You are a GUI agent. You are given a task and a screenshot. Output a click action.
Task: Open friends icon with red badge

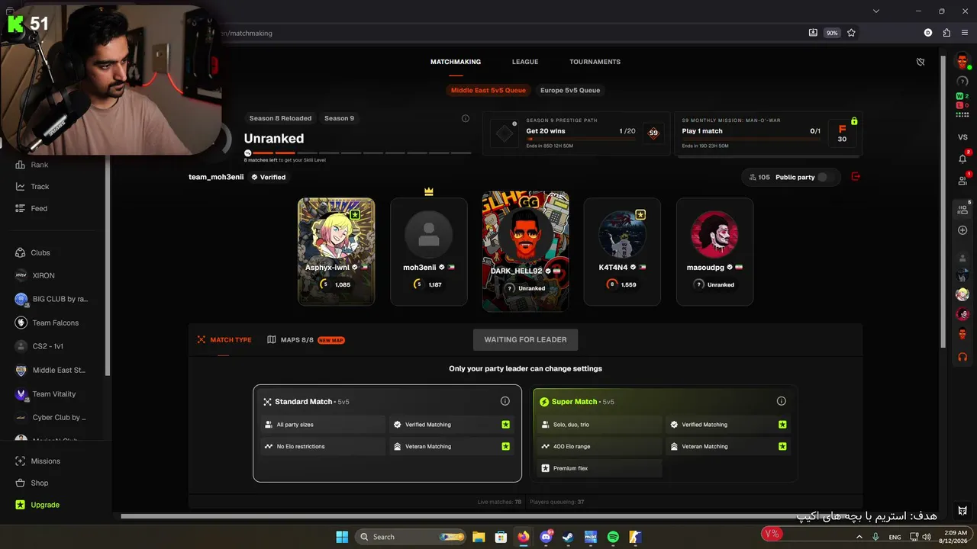pyautogui.click(x=962, y=181)
